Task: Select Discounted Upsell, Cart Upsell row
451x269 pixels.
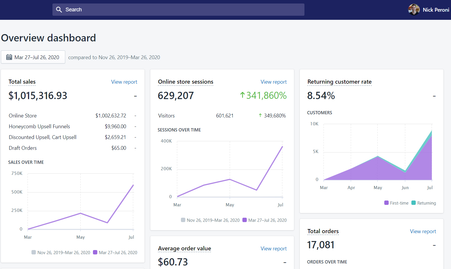Action: [x=73, y=137]
